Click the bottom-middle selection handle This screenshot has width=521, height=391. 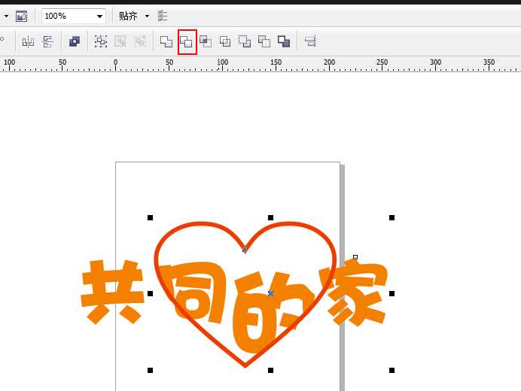point(270,370)
